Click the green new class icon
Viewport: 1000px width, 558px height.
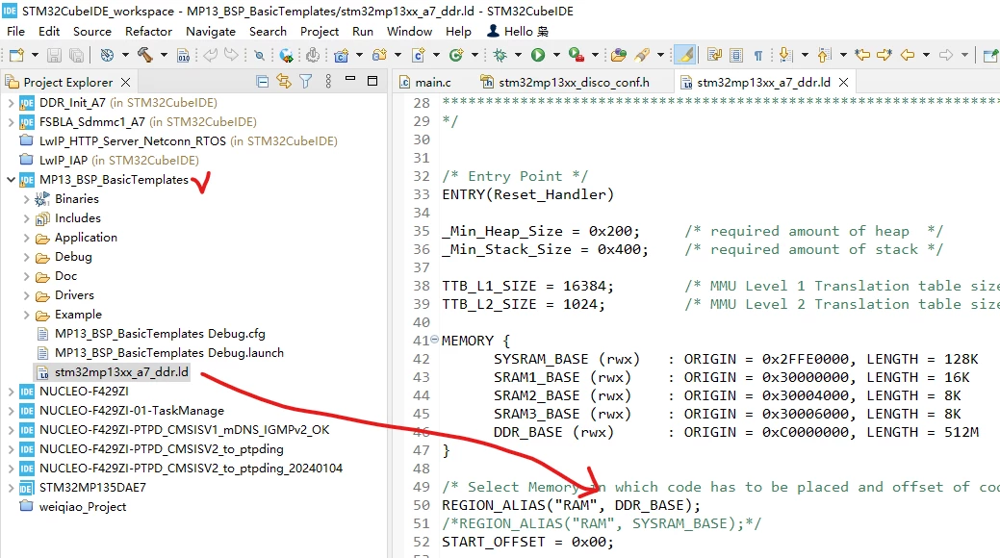pos(456,56)
